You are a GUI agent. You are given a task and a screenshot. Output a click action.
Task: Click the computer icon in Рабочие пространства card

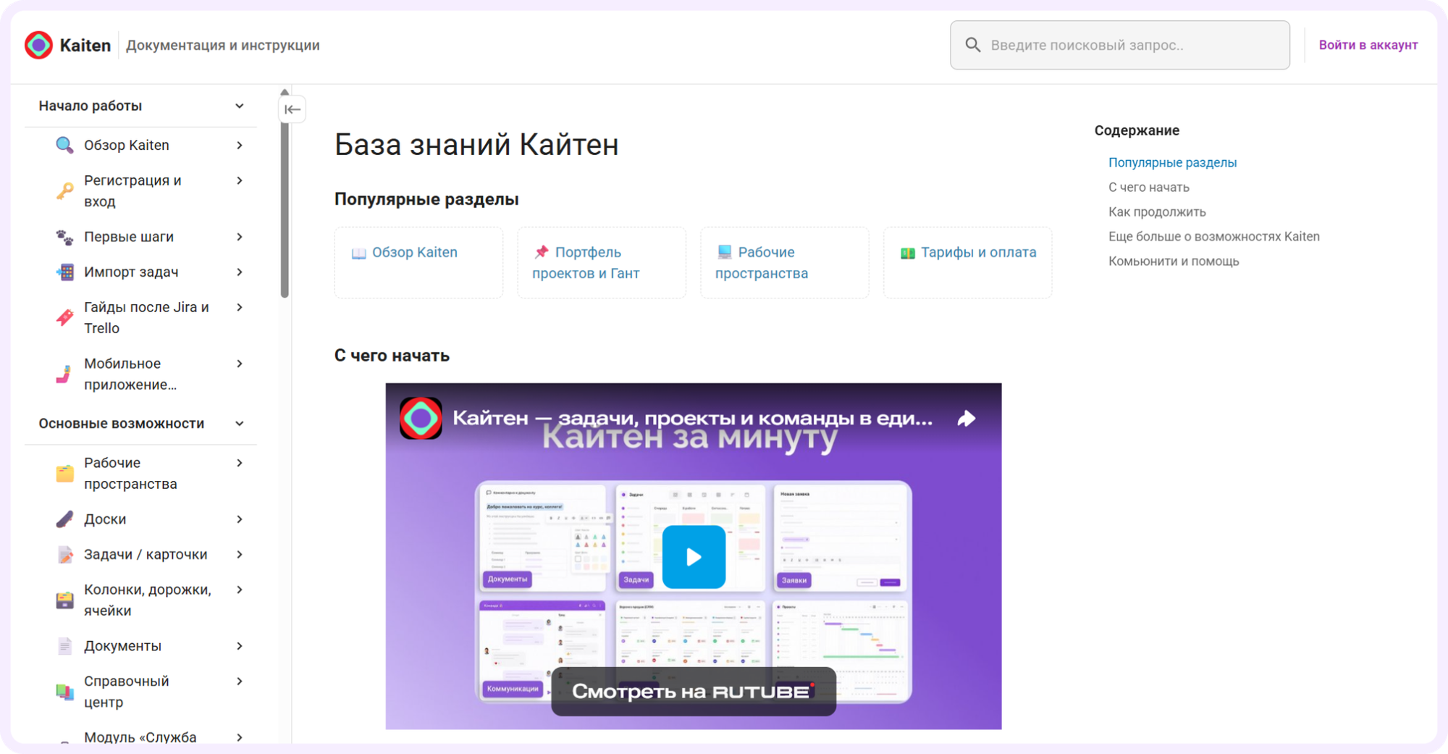(x=724, y=252)
